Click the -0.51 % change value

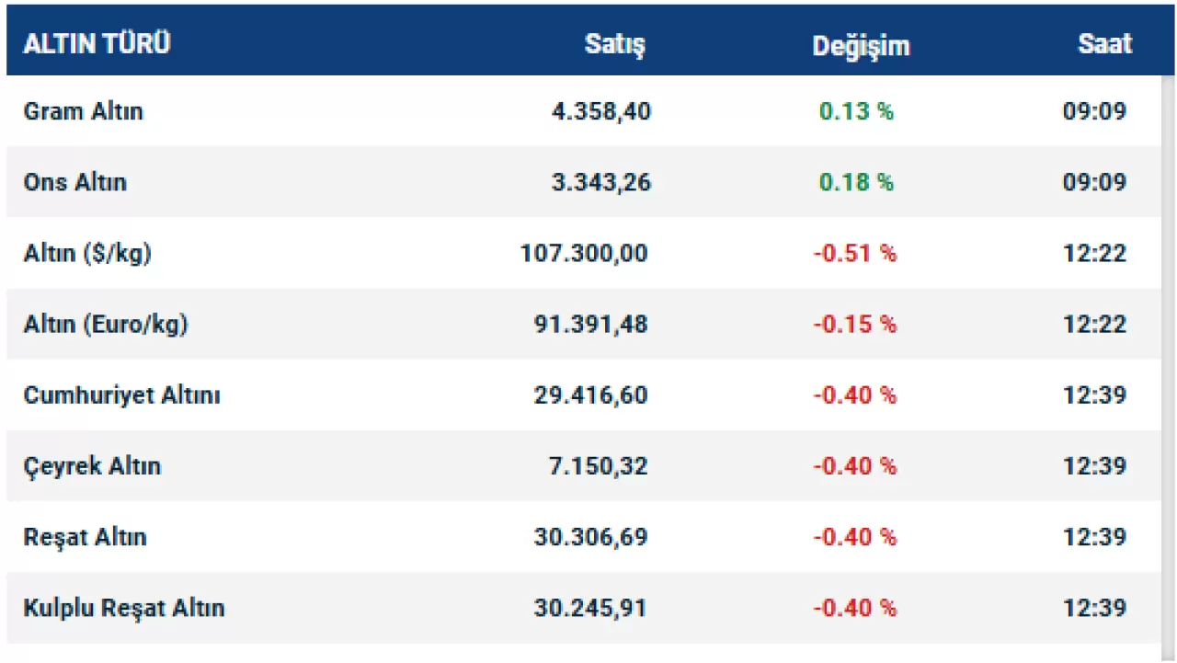(x=854, y=253)
